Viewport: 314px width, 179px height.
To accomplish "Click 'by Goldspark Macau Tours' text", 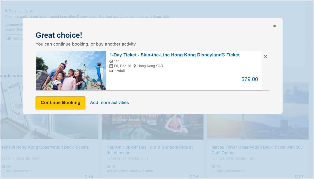I will point(127,158).
